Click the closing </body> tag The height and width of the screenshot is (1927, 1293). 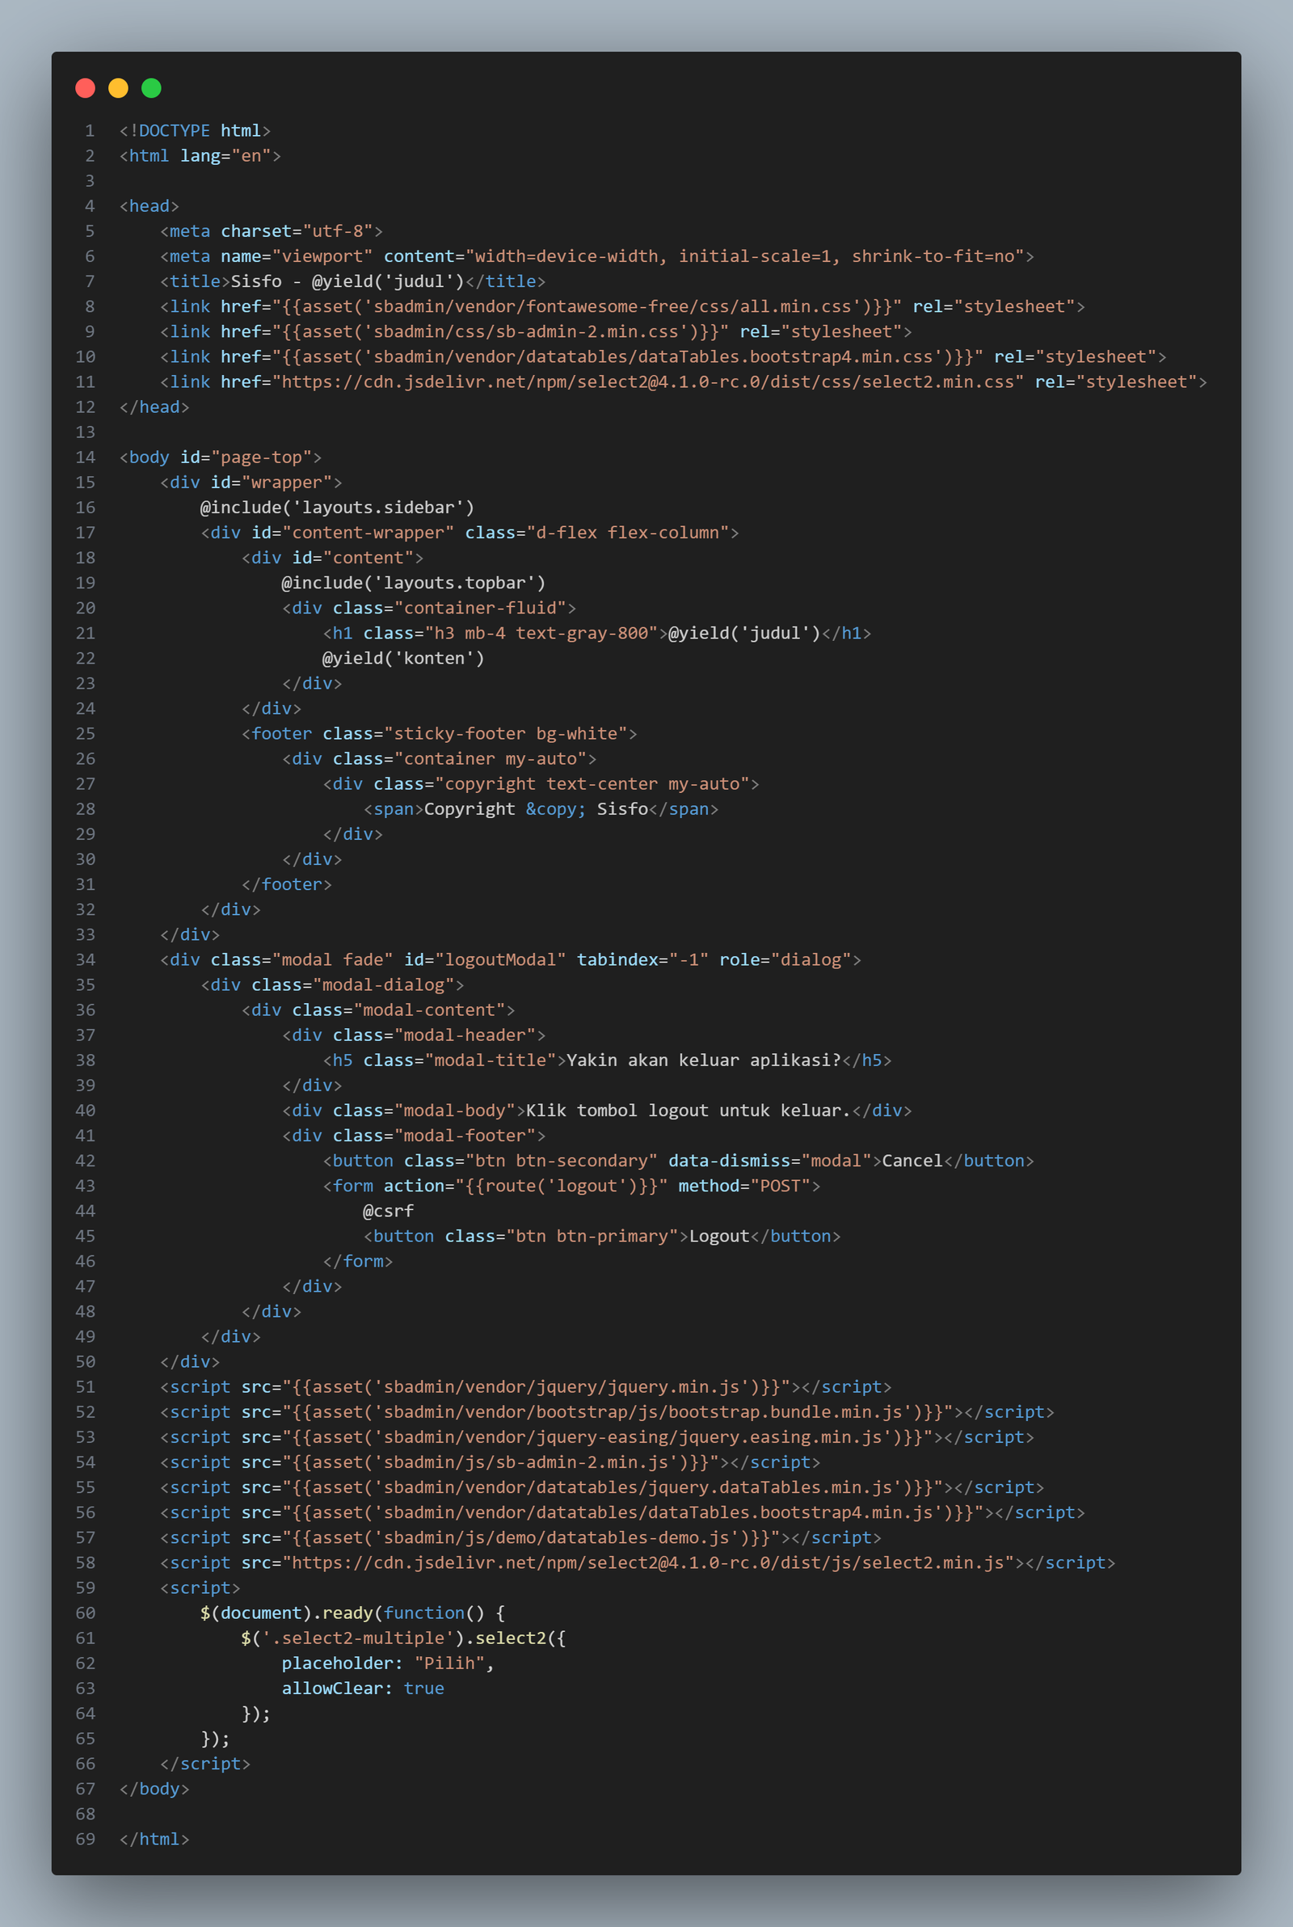point(154,1790)
